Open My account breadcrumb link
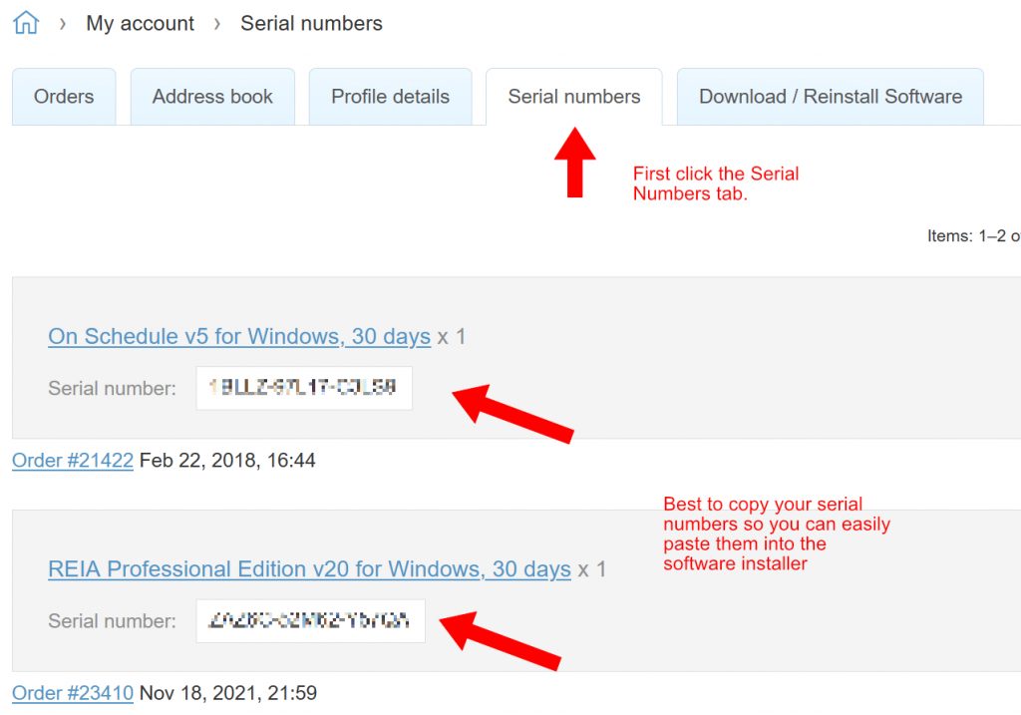1021x715 pixels. [140, 24]
